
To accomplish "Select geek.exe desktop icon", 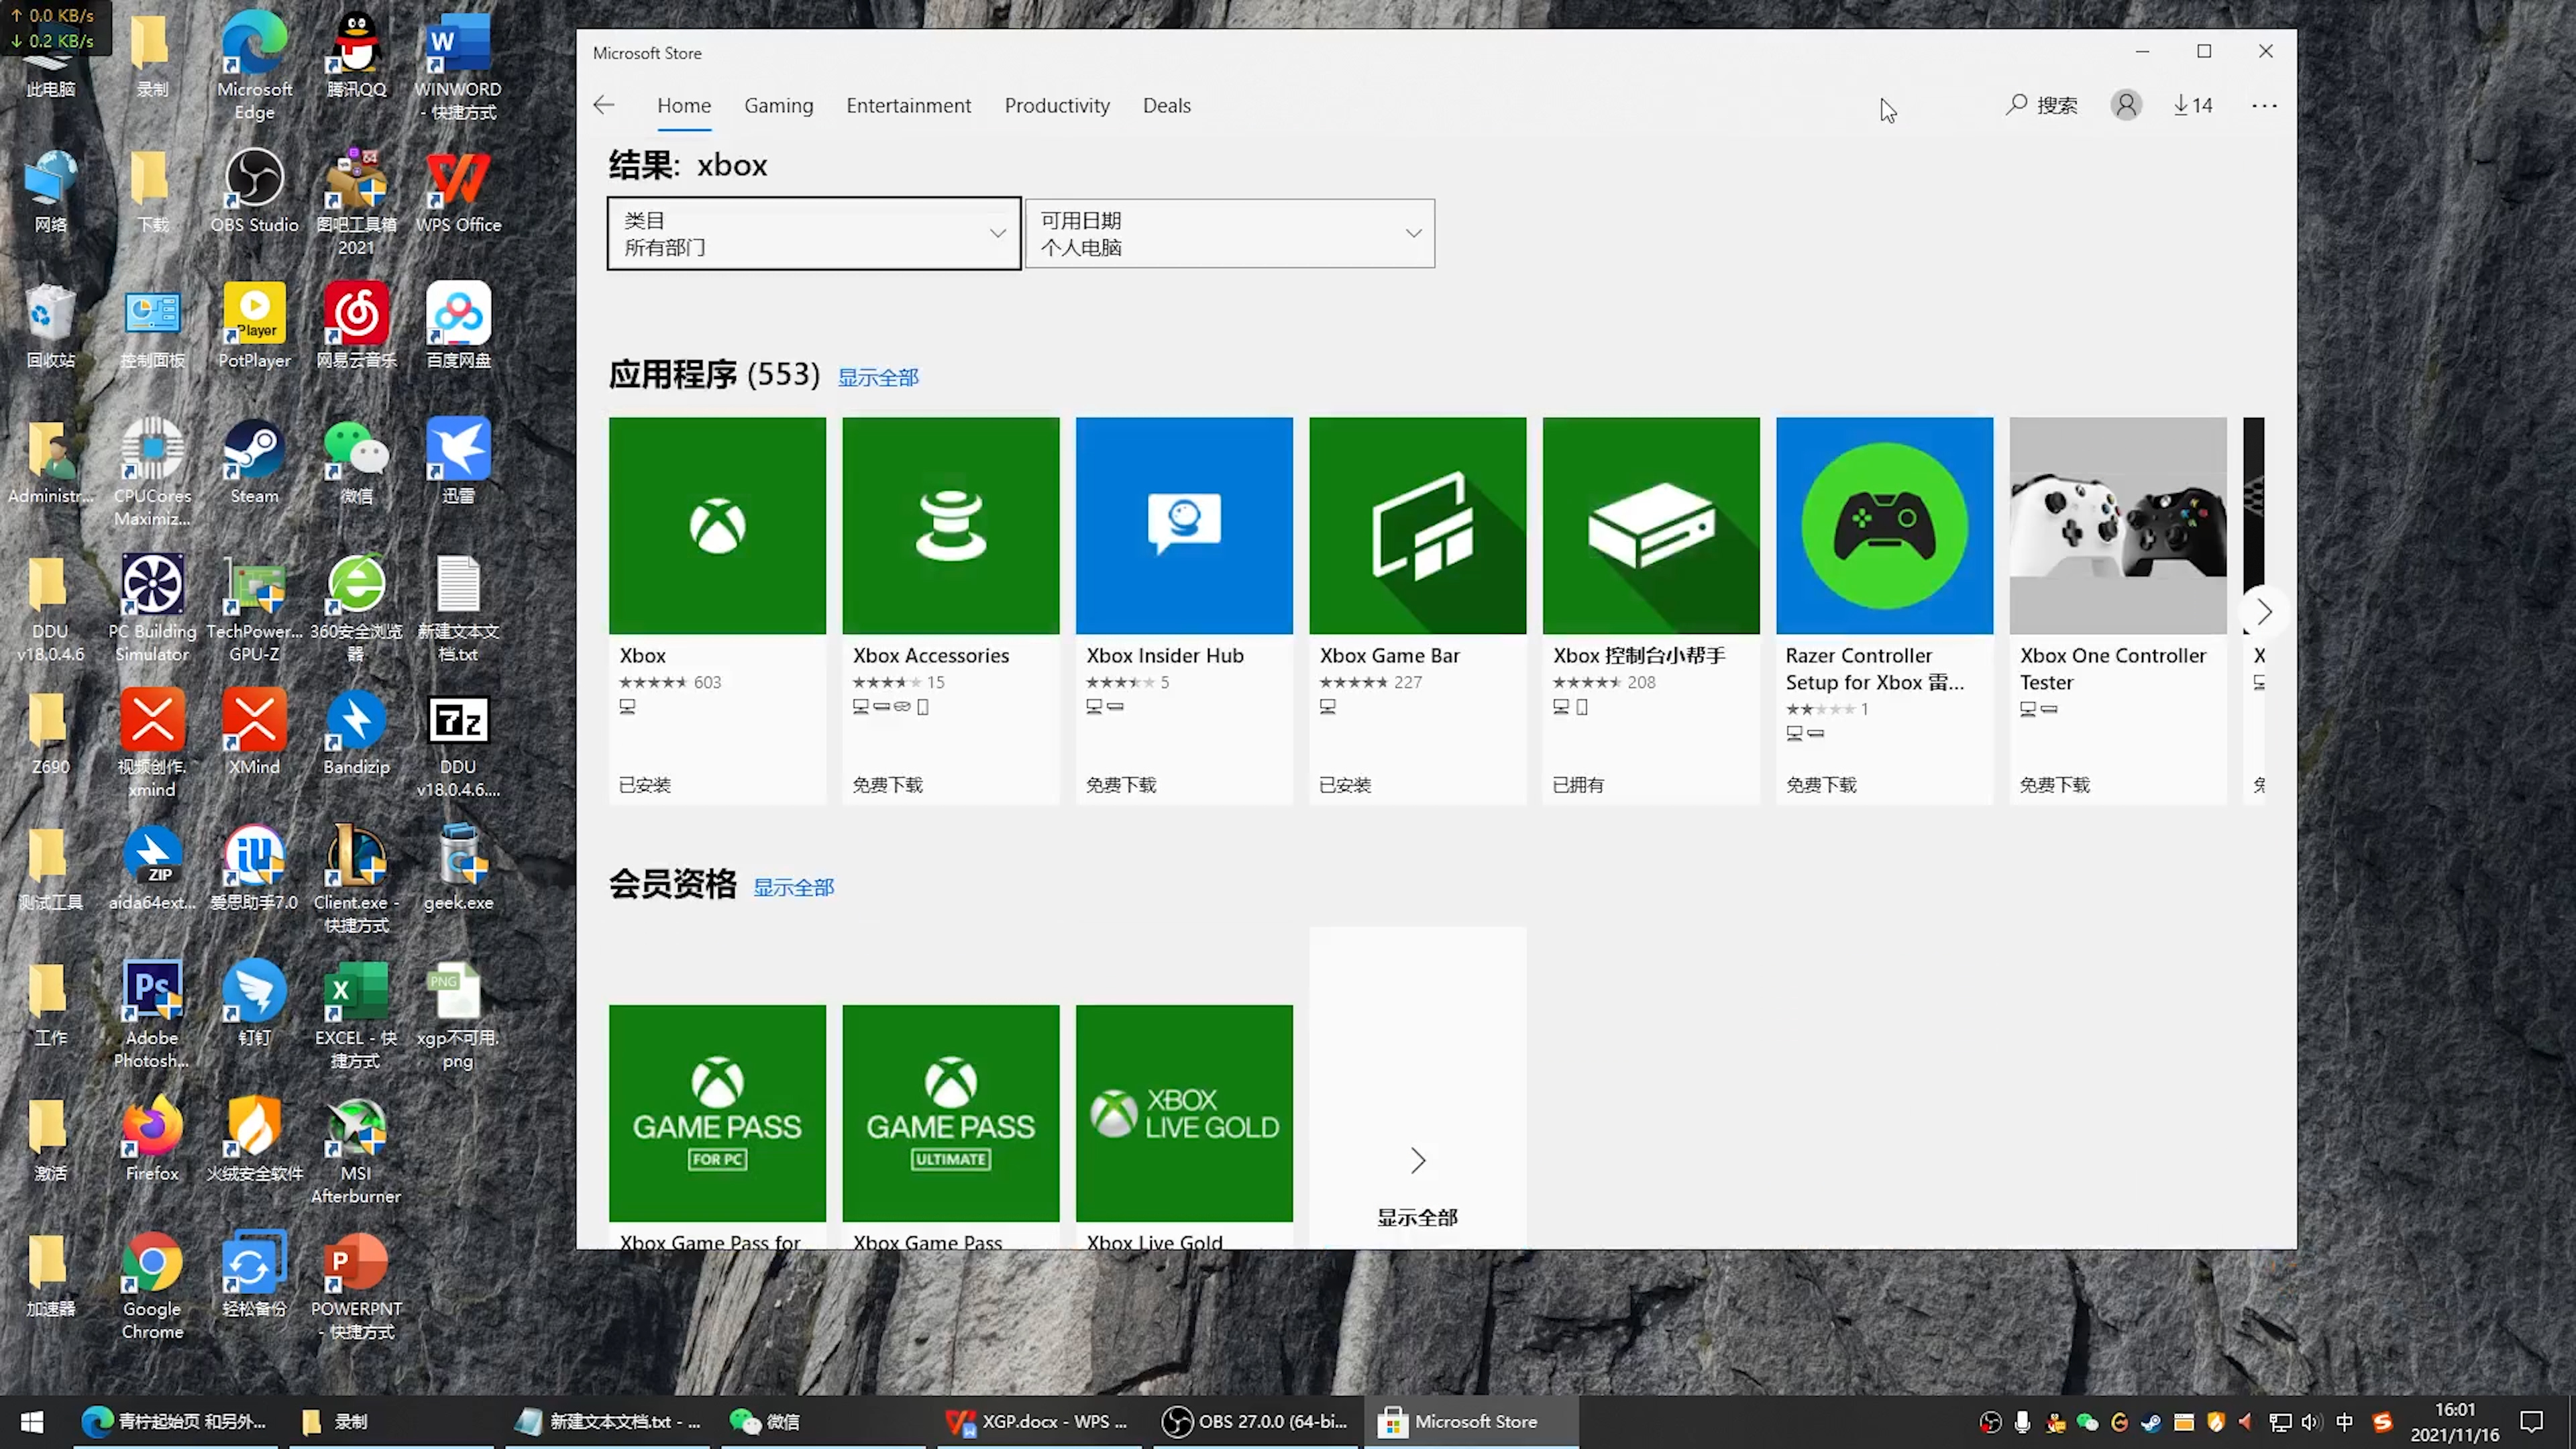I will tap(458, 868).
